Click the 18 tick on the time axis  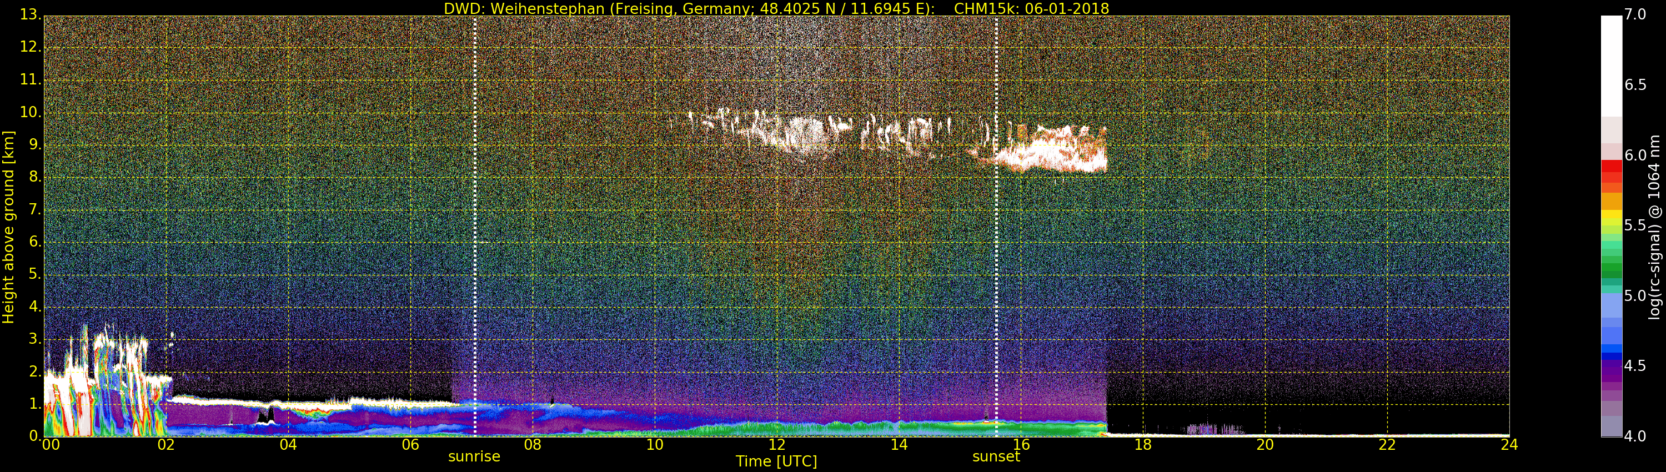click(x=1143, y=445)
